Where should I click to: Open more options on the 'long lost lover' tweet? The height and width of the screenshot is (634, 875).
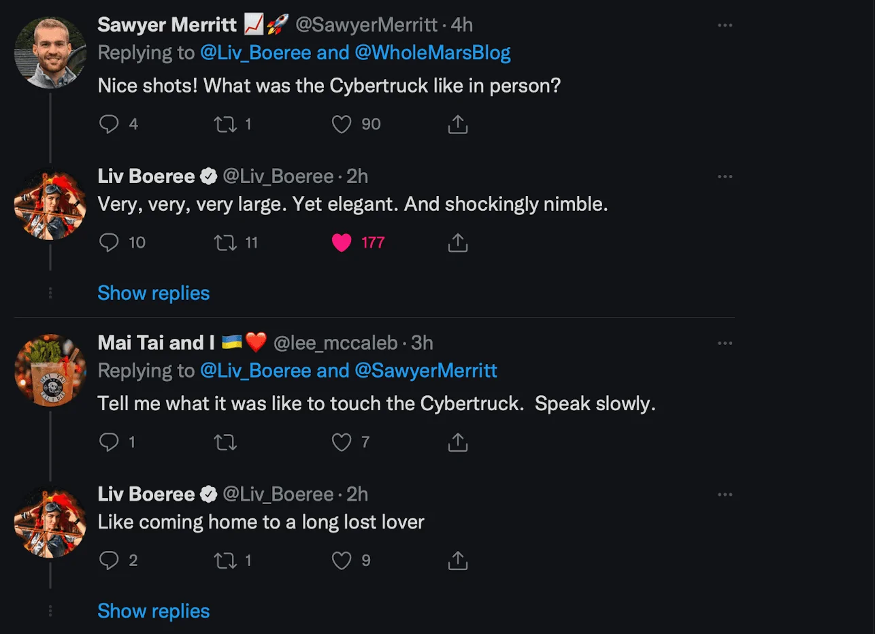725,495
